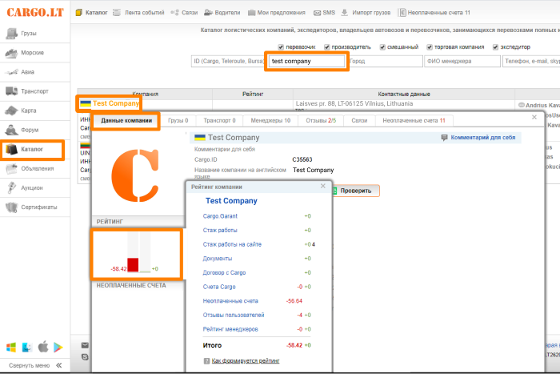Click the Документы rating link
This screenshot has width=560, height=374.
pyautogui.click(x=218, y=259)
